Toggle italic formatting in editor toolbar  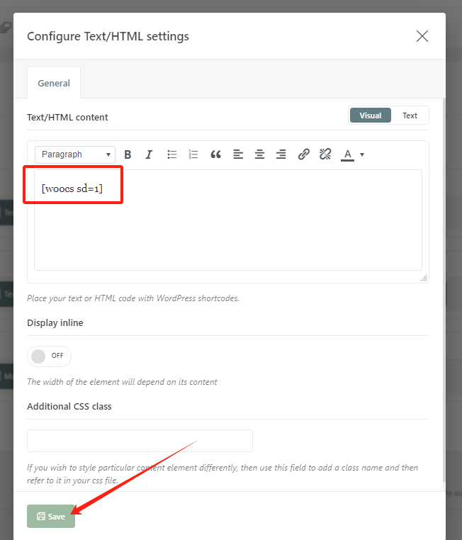click(149, 154)
